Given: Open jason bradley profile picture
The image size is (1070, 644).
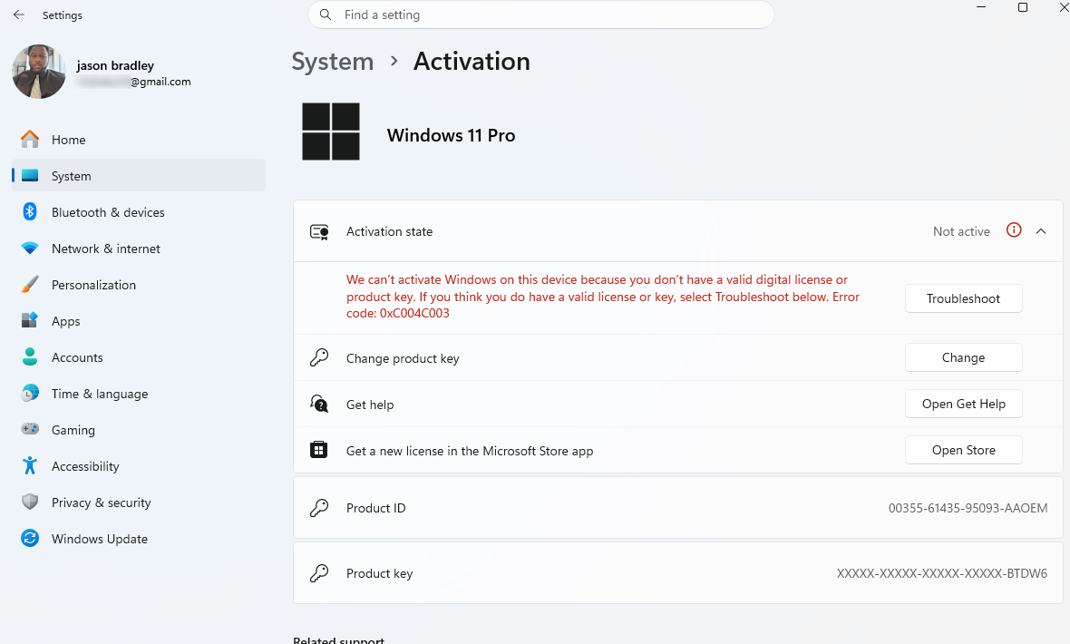Looking at the screenshot, I should pyautogui.click(x=39, y=72).
